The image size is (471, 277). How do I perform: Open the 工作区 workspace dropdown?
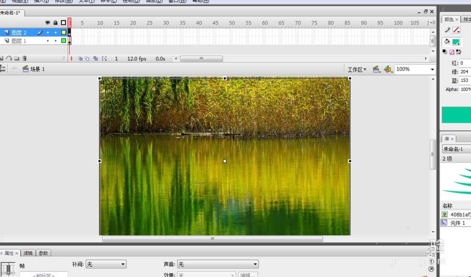click(357, 70)
